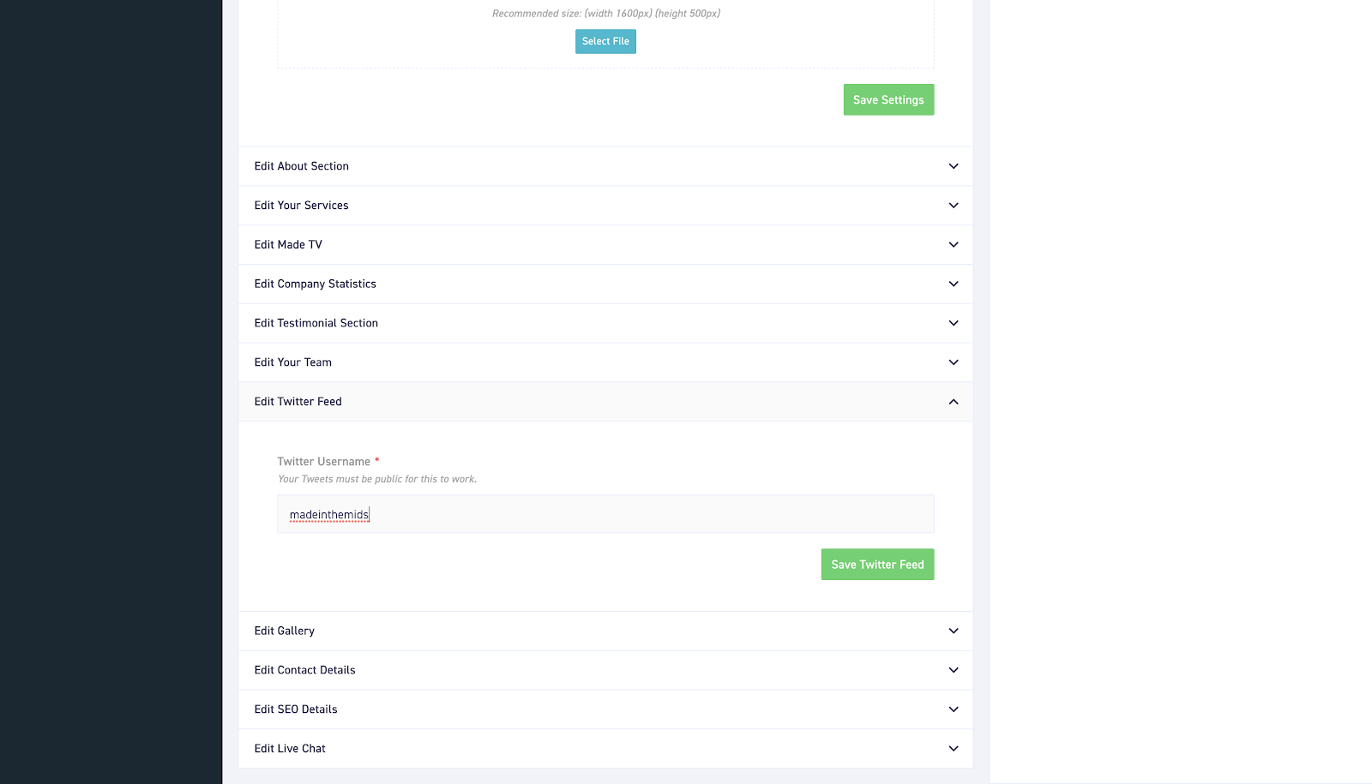This screenshot has width=1372, height=784.
Task: Expand Edit SEO Details chevron
Action: (954, 709)
